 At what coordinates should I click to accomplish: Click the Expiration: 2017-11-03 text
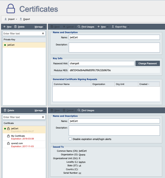coord(22,146)
